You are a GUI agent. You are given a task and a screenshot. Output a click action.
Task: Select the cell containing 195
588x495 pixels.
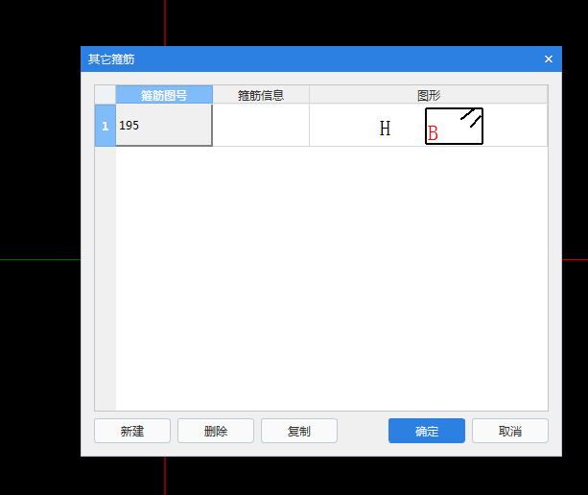click(164, 126)
